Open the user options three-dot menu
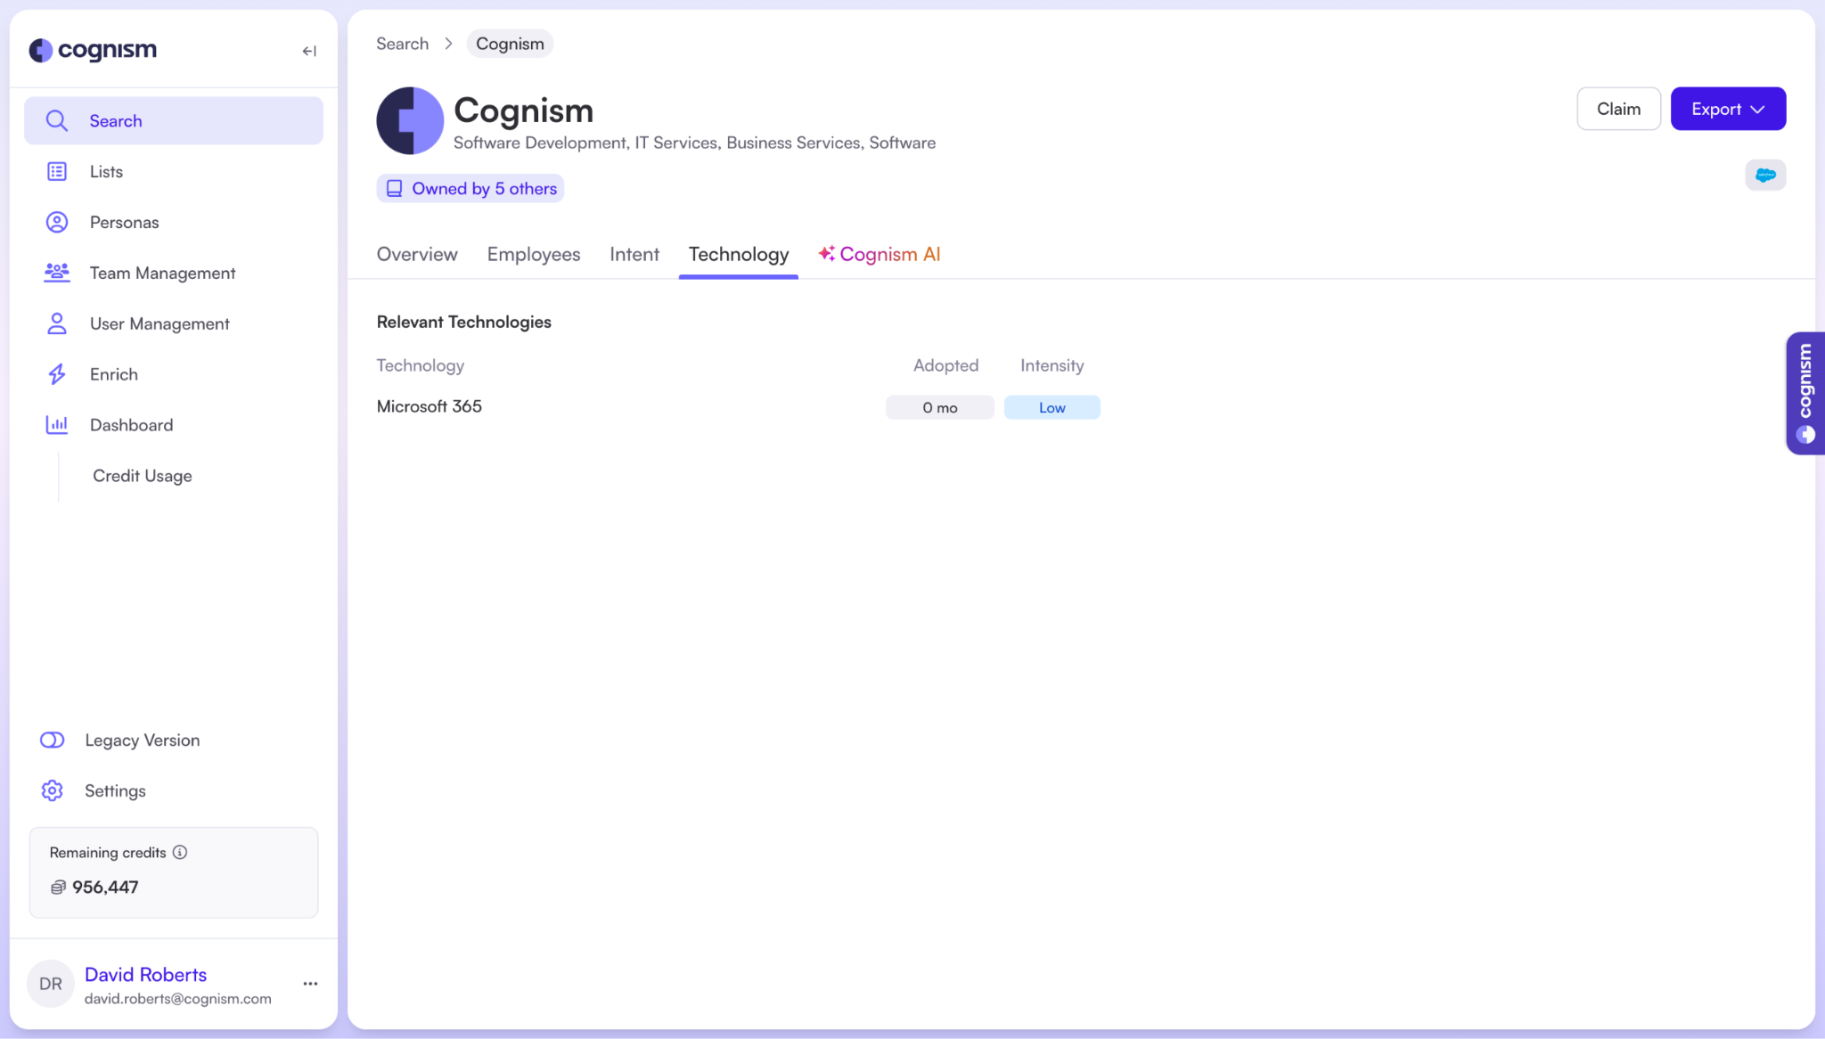1825x1039 pixels. (x=310, y=984)
